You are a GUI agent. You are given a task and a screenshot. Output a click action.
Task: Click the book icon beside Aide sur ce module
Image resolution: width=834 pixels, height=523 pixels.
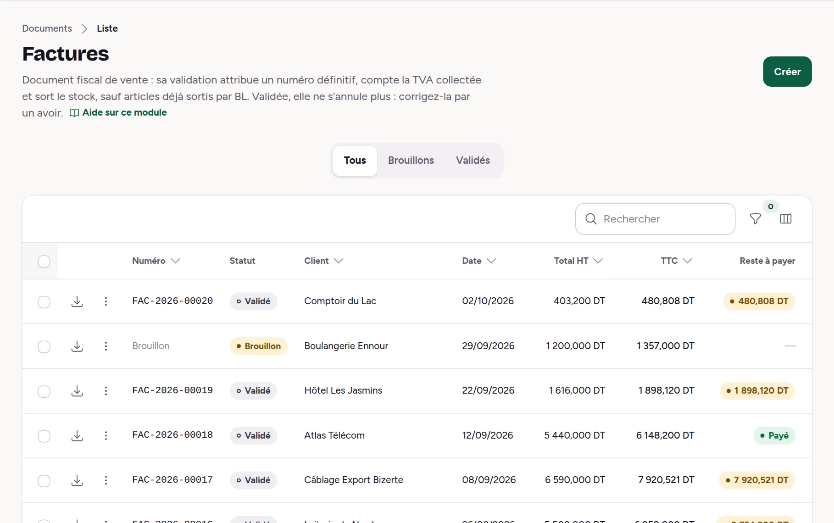click(74, 113)
